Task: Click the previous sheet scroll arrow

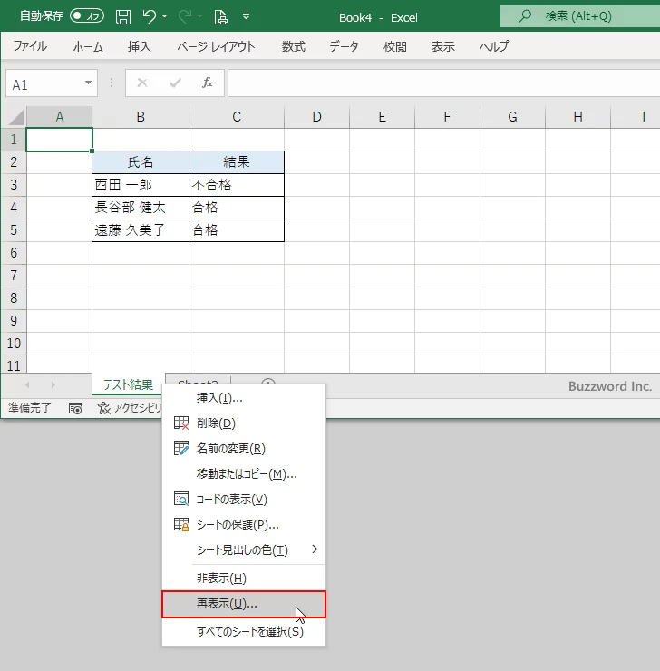Action: pyautogui.click(x=27, y=385)
